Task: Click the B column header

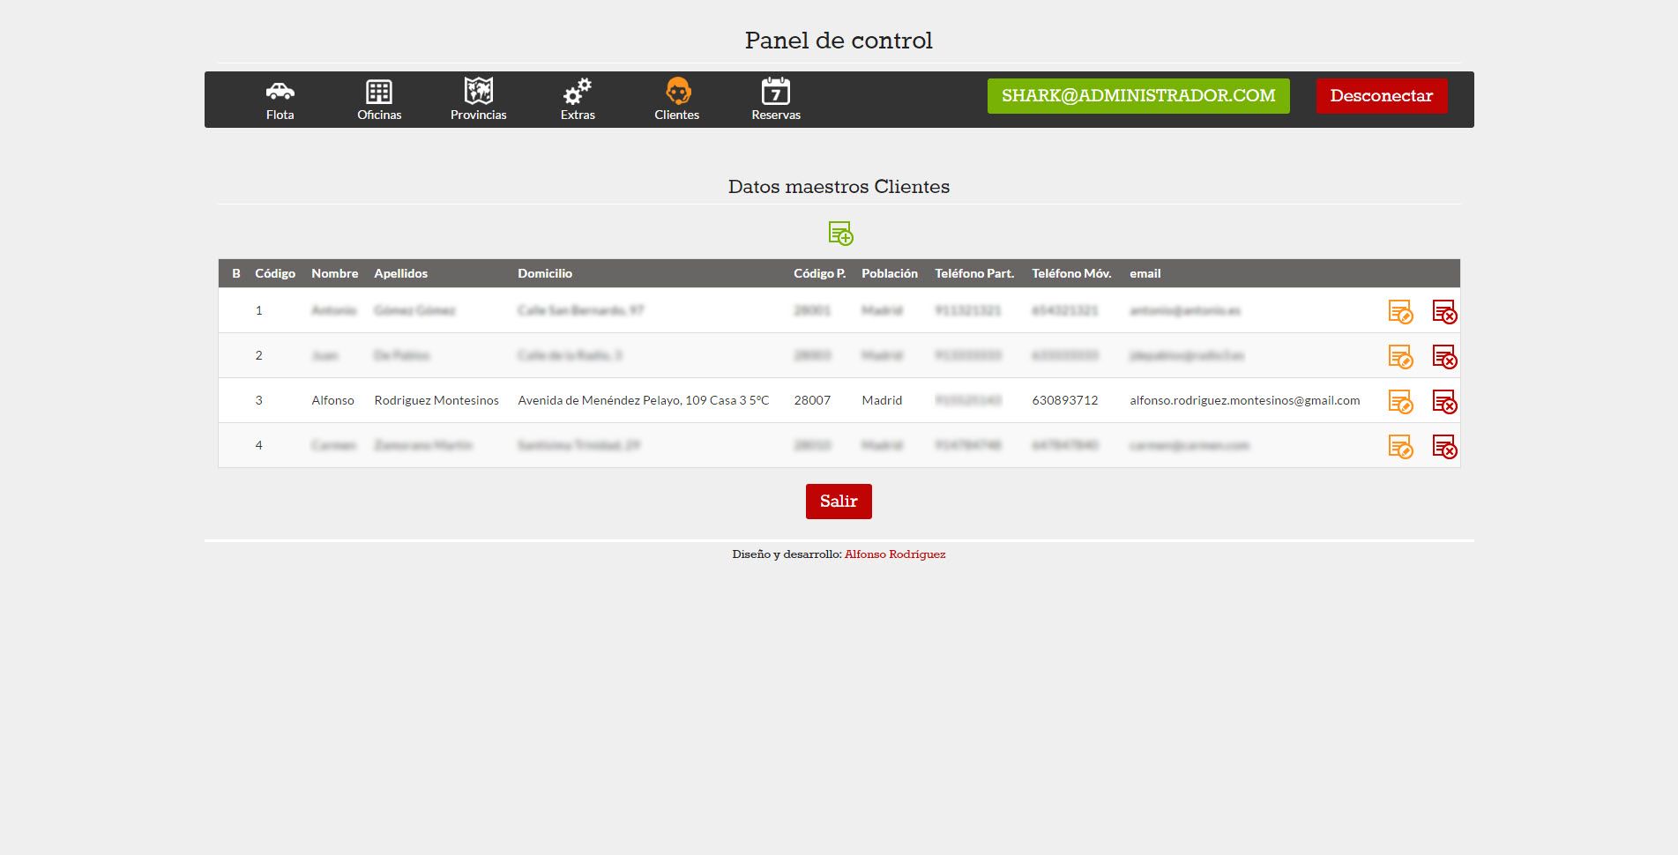Action: tap(236, 273)
